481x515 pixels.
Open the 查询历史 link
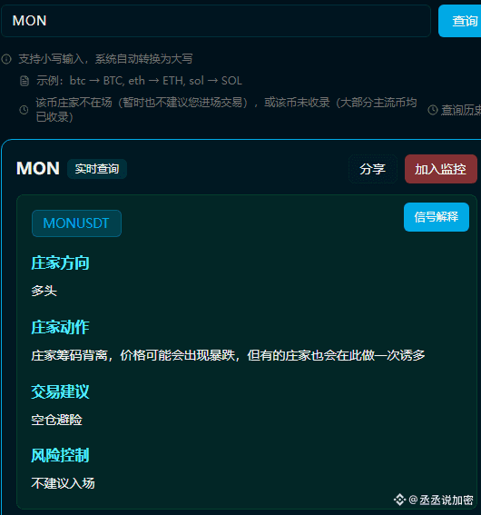[461, 110]
